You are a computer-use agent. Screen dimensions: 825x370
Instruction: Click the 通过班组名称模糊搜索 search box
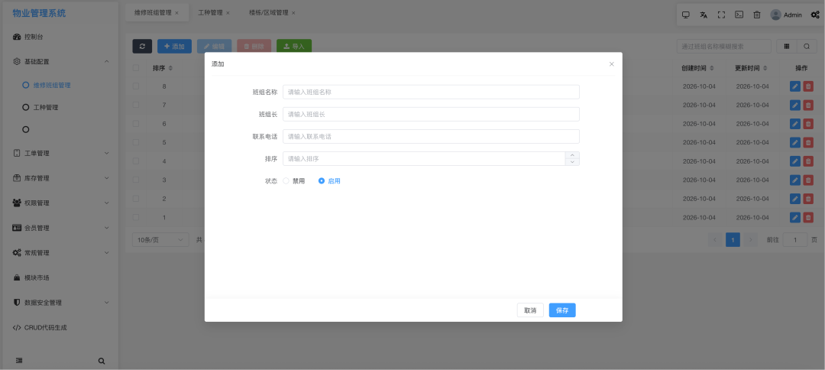724,47
